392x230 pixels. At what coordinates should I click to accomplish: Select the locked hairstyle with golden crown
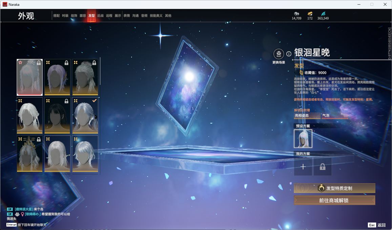(x=29, y=154)
